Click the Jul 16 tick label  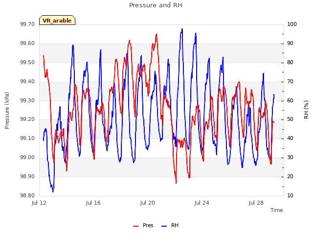(x=93, y=203)
